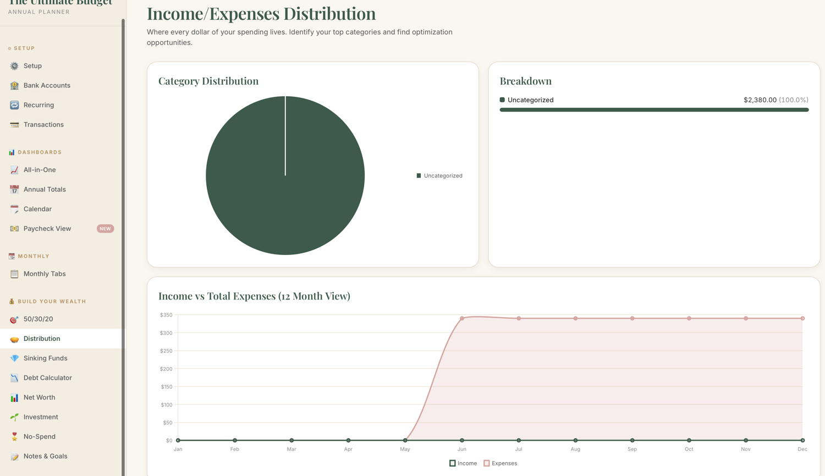Screen dimensions: 825x476
Task: Click the Sinking Funds gem icon
Action: [14, 358]
